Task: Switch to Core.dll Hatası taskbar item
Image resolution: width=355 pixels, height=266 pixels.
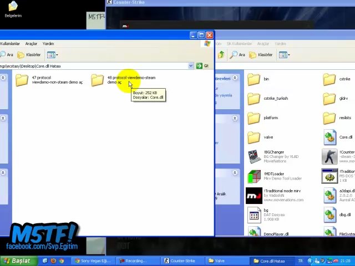Action: pyautogui.click(x=271, y=261)
